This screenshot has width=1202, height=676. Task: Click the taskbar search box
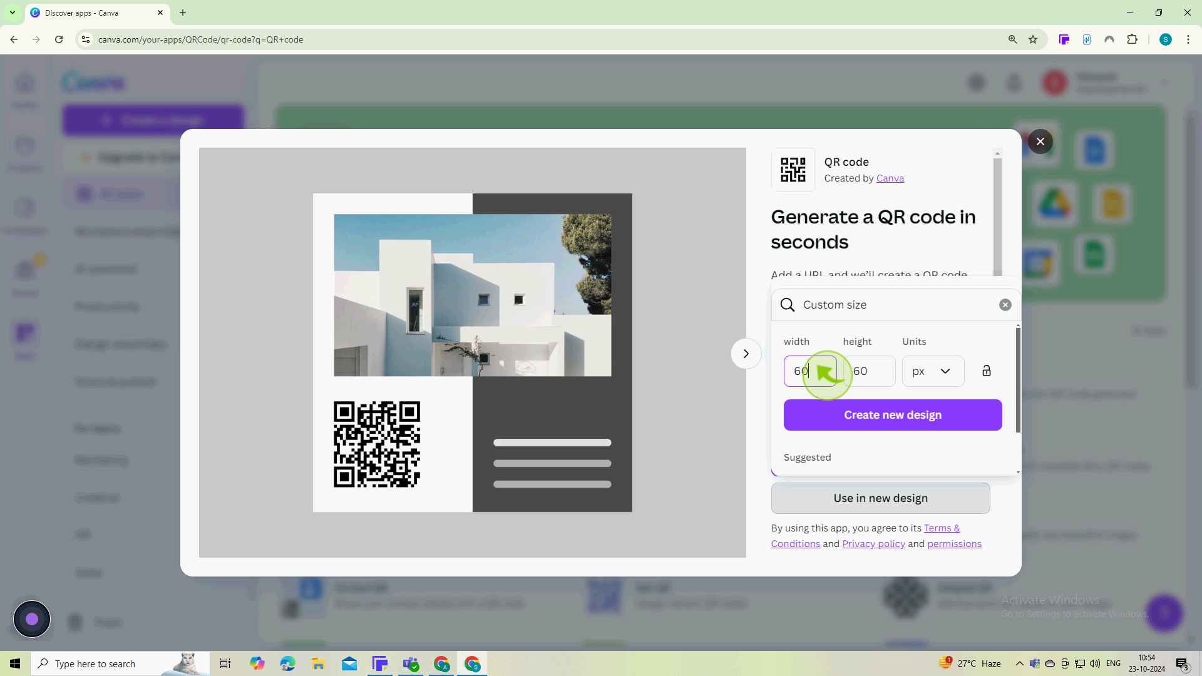coord(119,663)
